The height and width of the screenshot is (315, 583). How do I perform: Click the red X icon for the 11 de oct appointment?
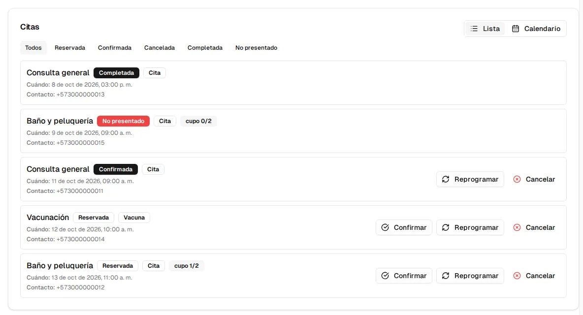coord(517,179)
